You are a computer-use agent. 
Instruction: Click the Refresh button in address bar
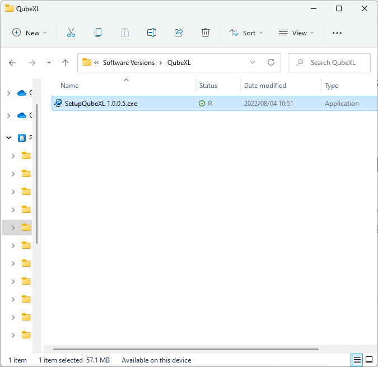271,63
